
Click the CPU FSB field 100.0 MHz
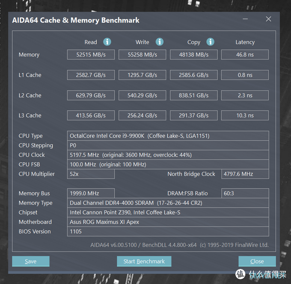pyautogui.click(x=168, y=164)
